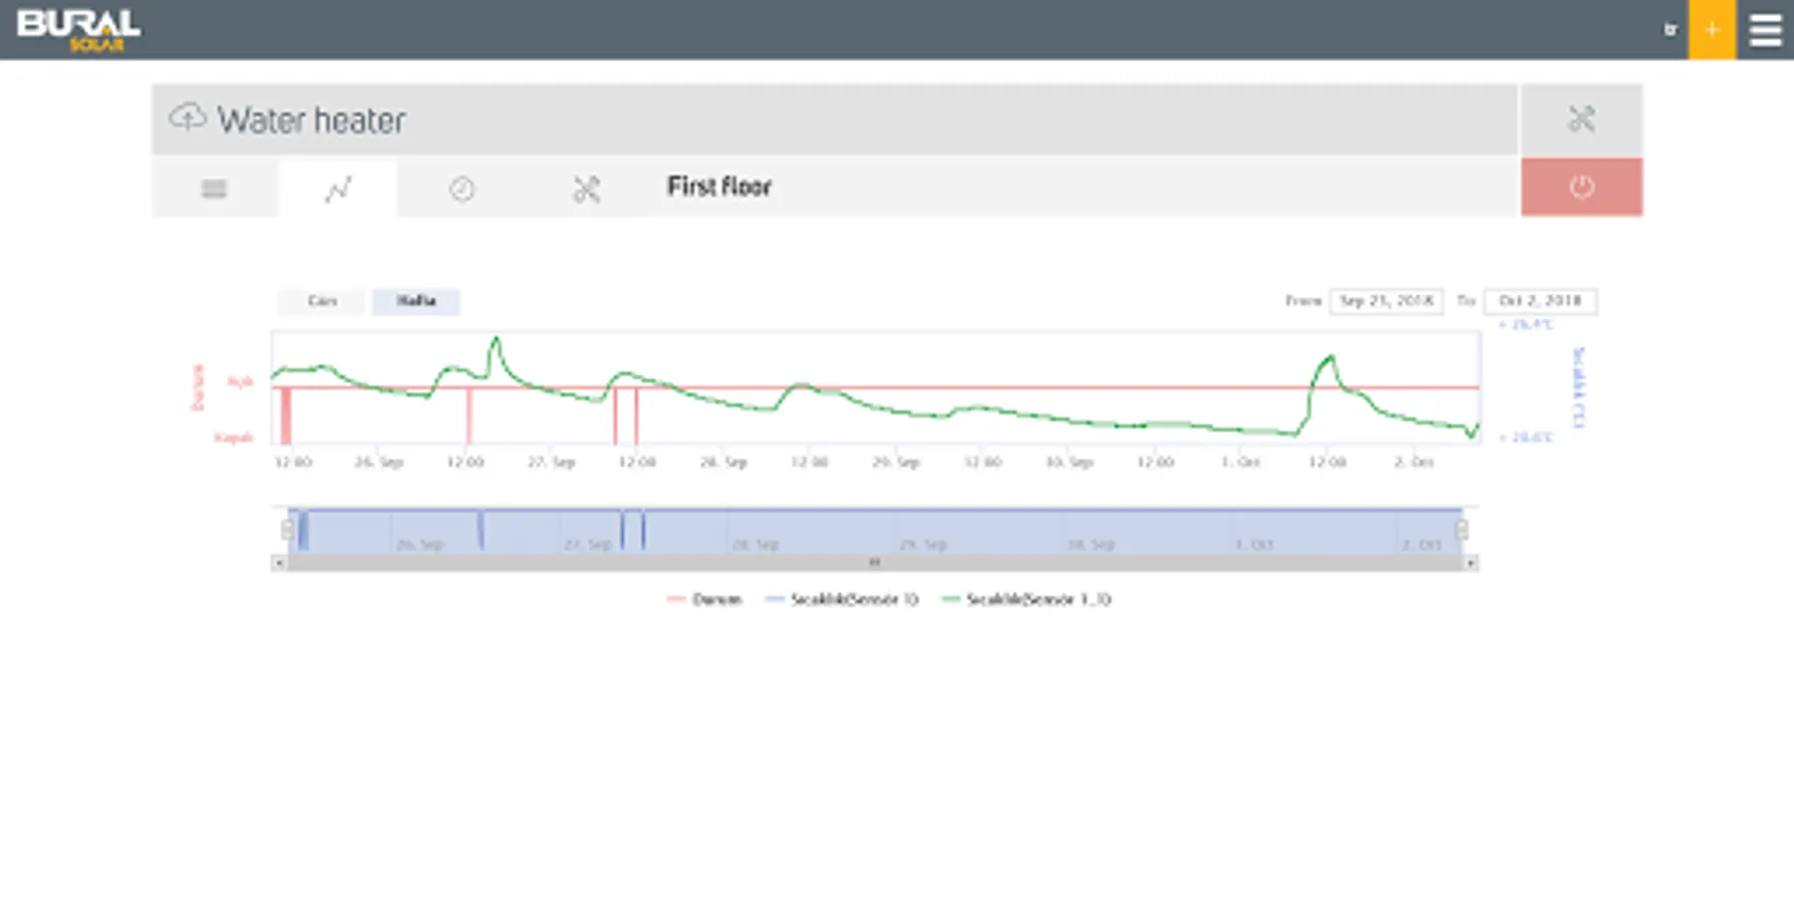Click the Bural Solar logo

79,30
